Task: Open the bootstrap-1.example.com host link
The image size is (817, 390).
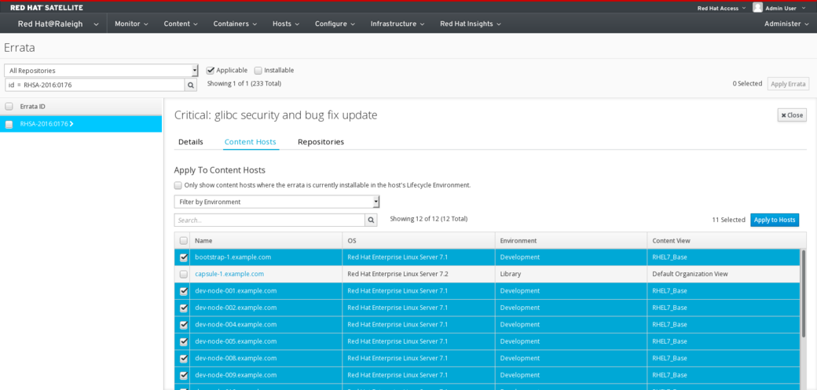Action: coord(233,257)
